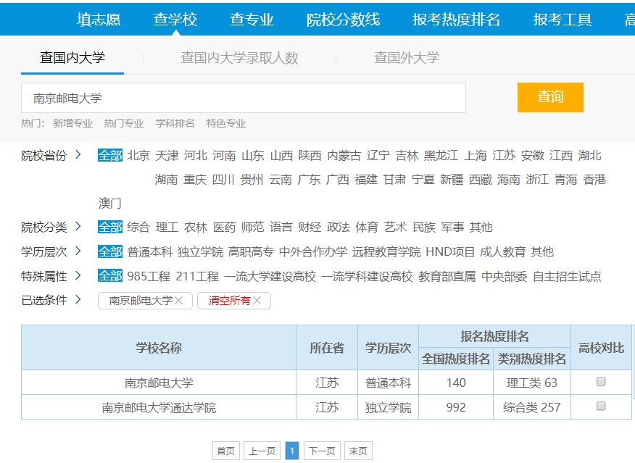Click the orange 查询 button
The height and width of the screenshot is (463, 635).
coord(550,97)
